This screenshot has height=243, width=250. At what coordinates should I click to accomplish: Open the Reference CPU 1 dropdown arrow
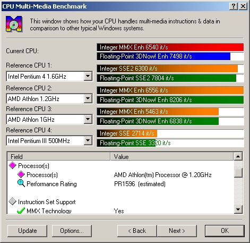tap(88, 76)
